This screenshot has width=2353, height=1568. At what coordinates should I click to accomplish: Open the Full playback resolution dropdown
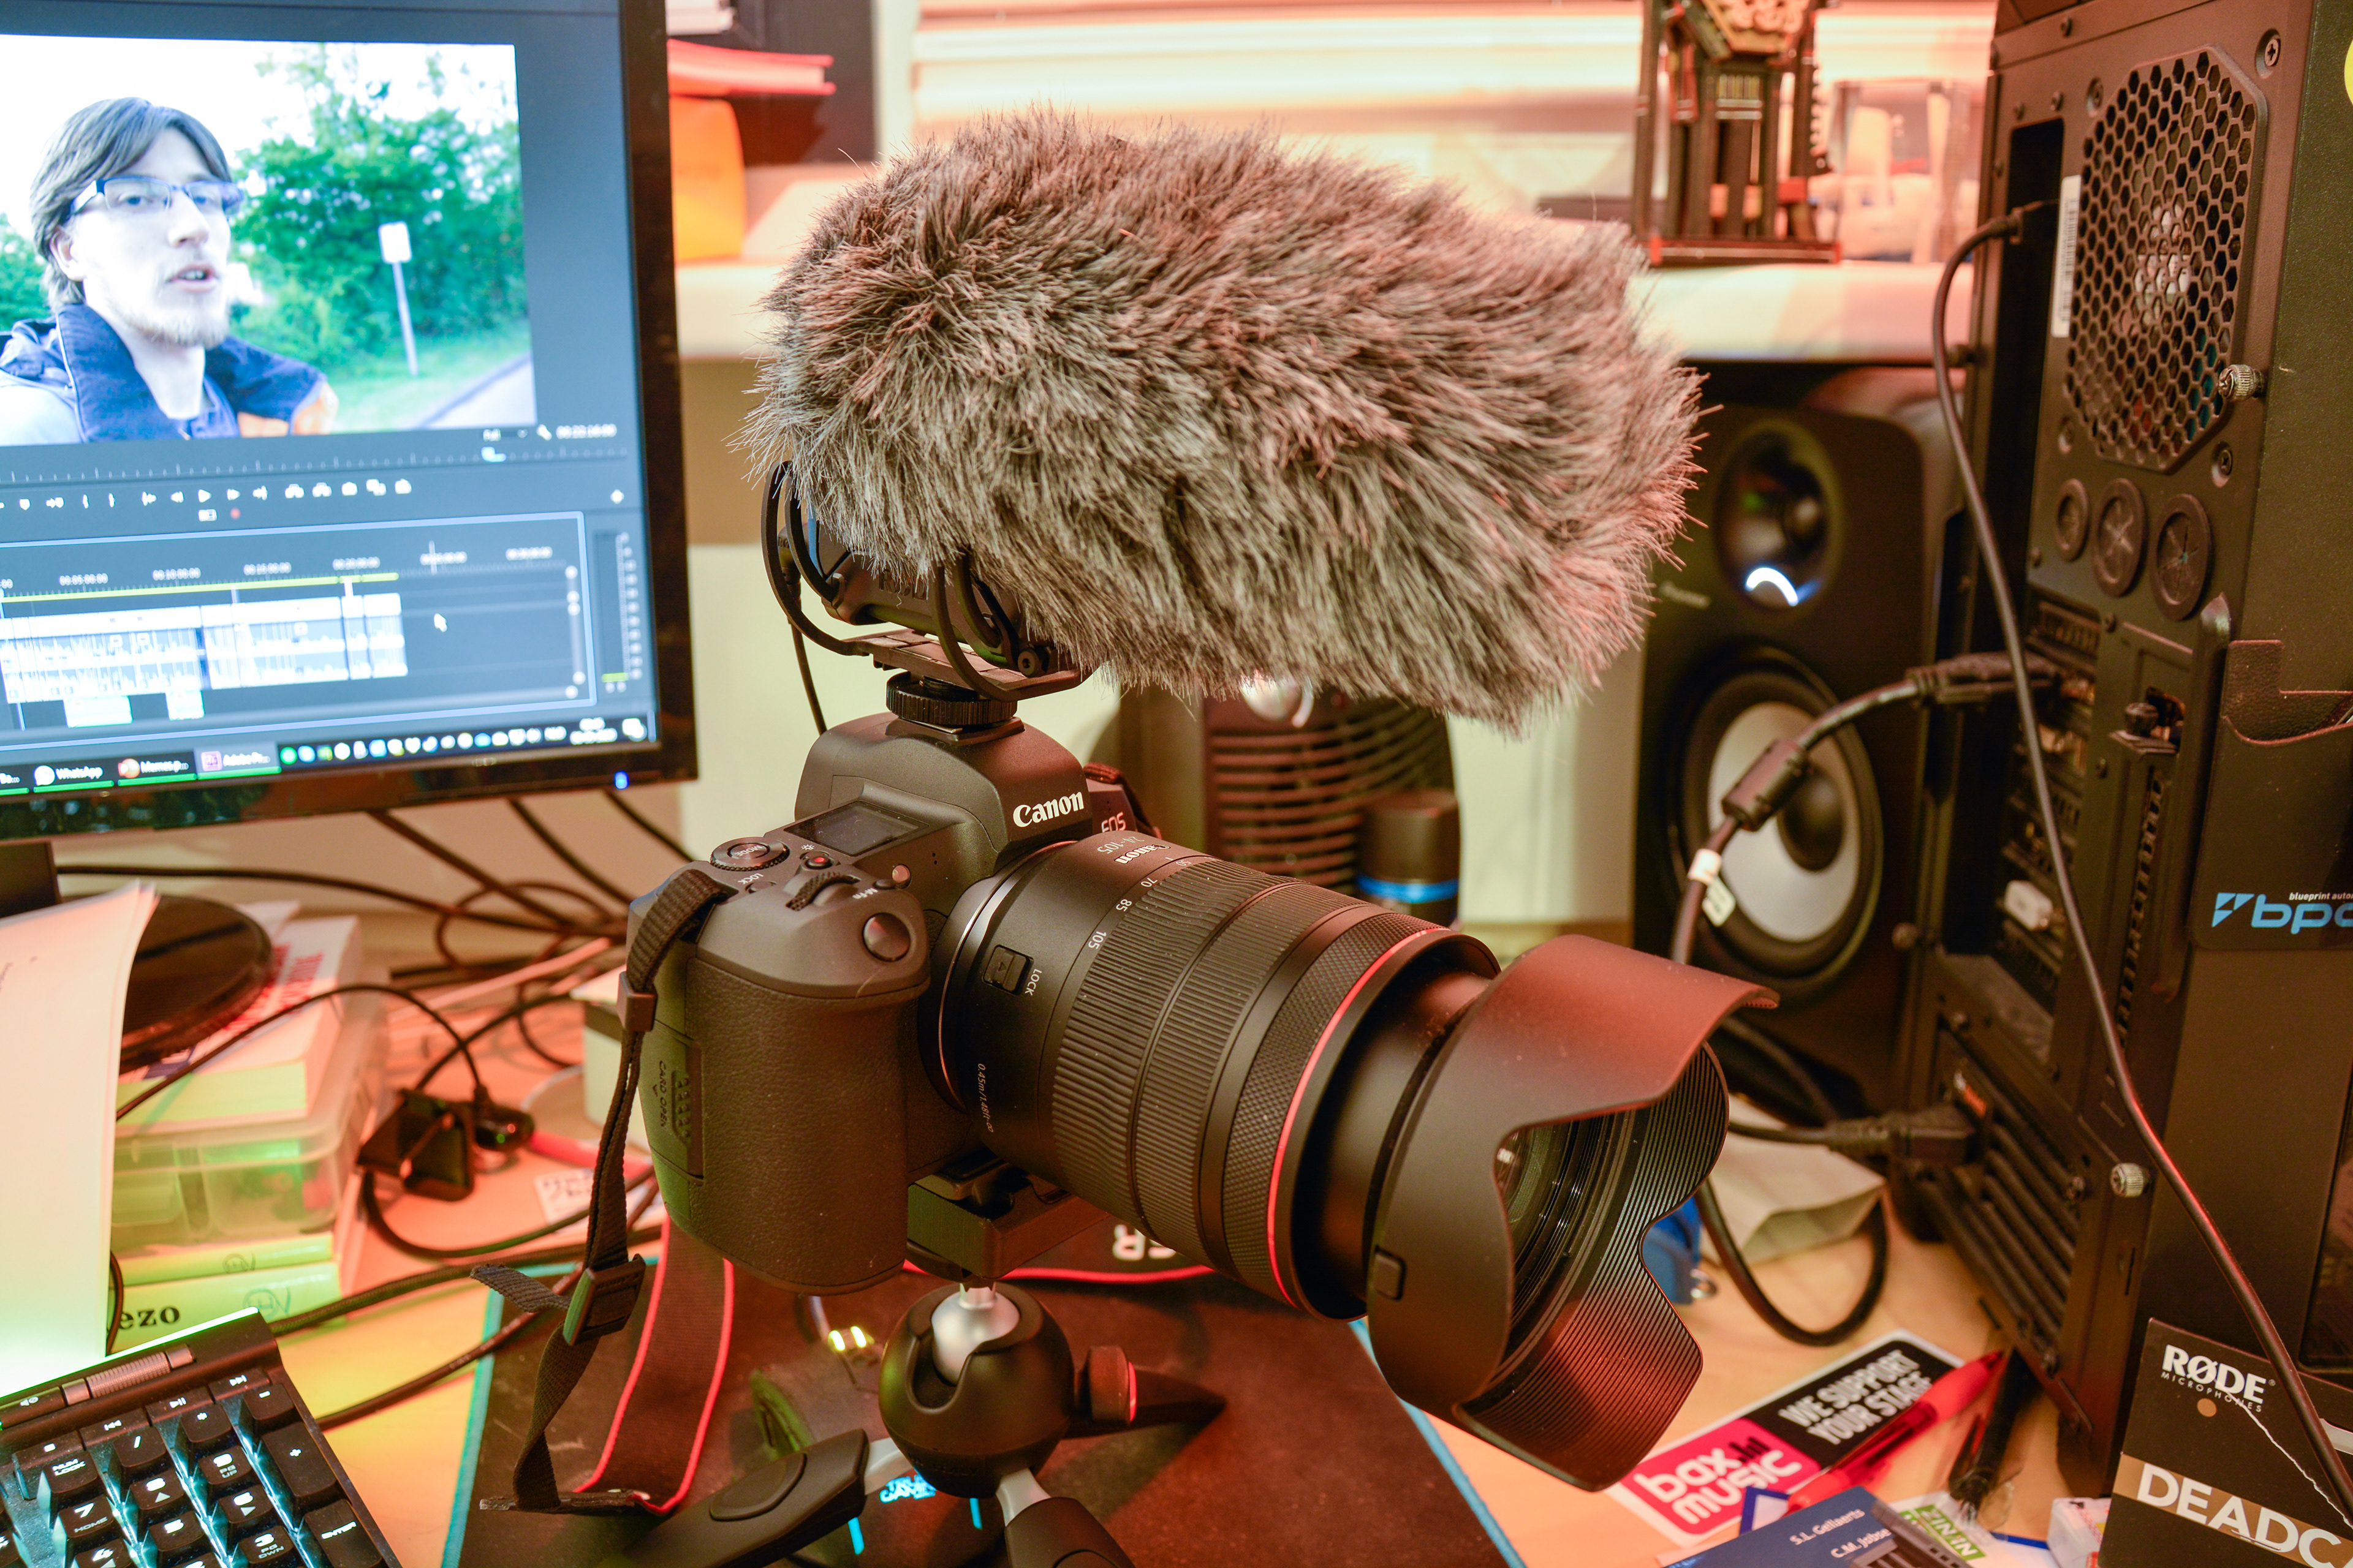coord(505,434)
